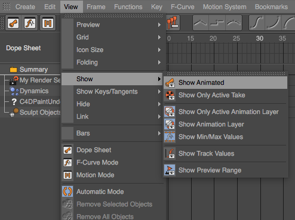Open the Edit menu
This screenshot has height=220, width=295.
click(x=50, y=7)
